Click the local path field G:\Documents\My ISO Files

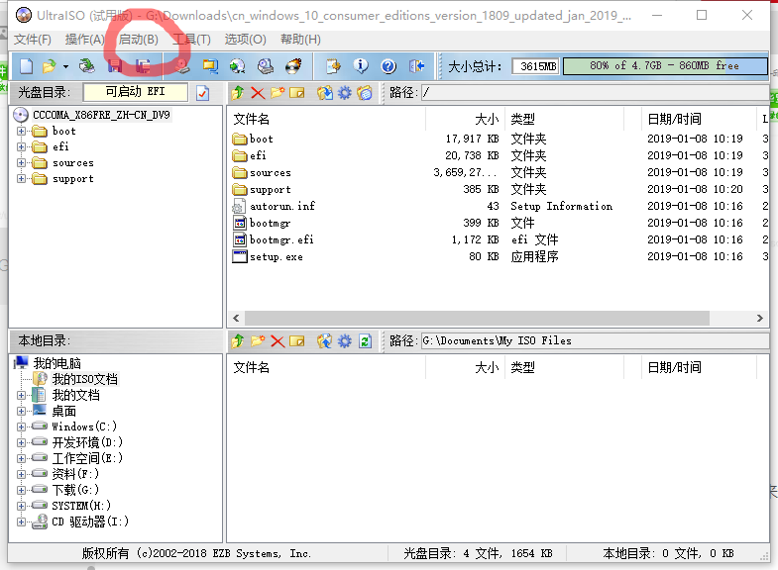(595, 341)
